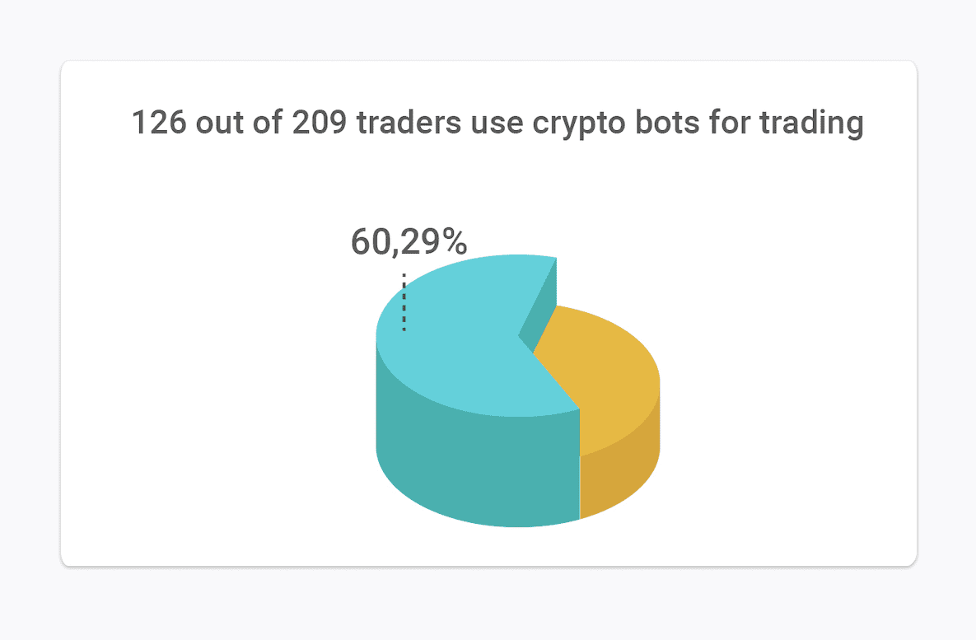
Task: Click the 60,29% data label
Action: (x=409, y=242)
